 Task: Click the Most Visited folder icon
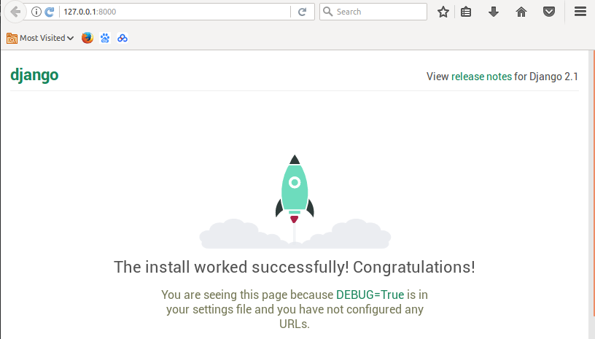12,38
